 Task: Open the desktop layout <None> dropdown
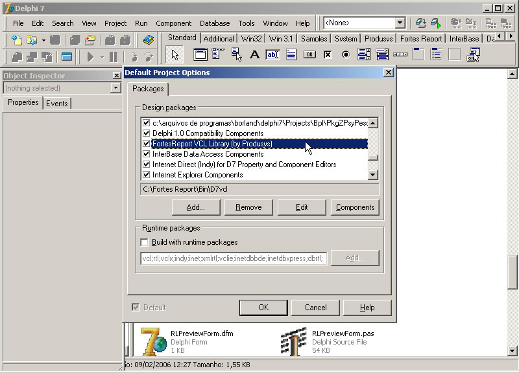click(400, 23)
